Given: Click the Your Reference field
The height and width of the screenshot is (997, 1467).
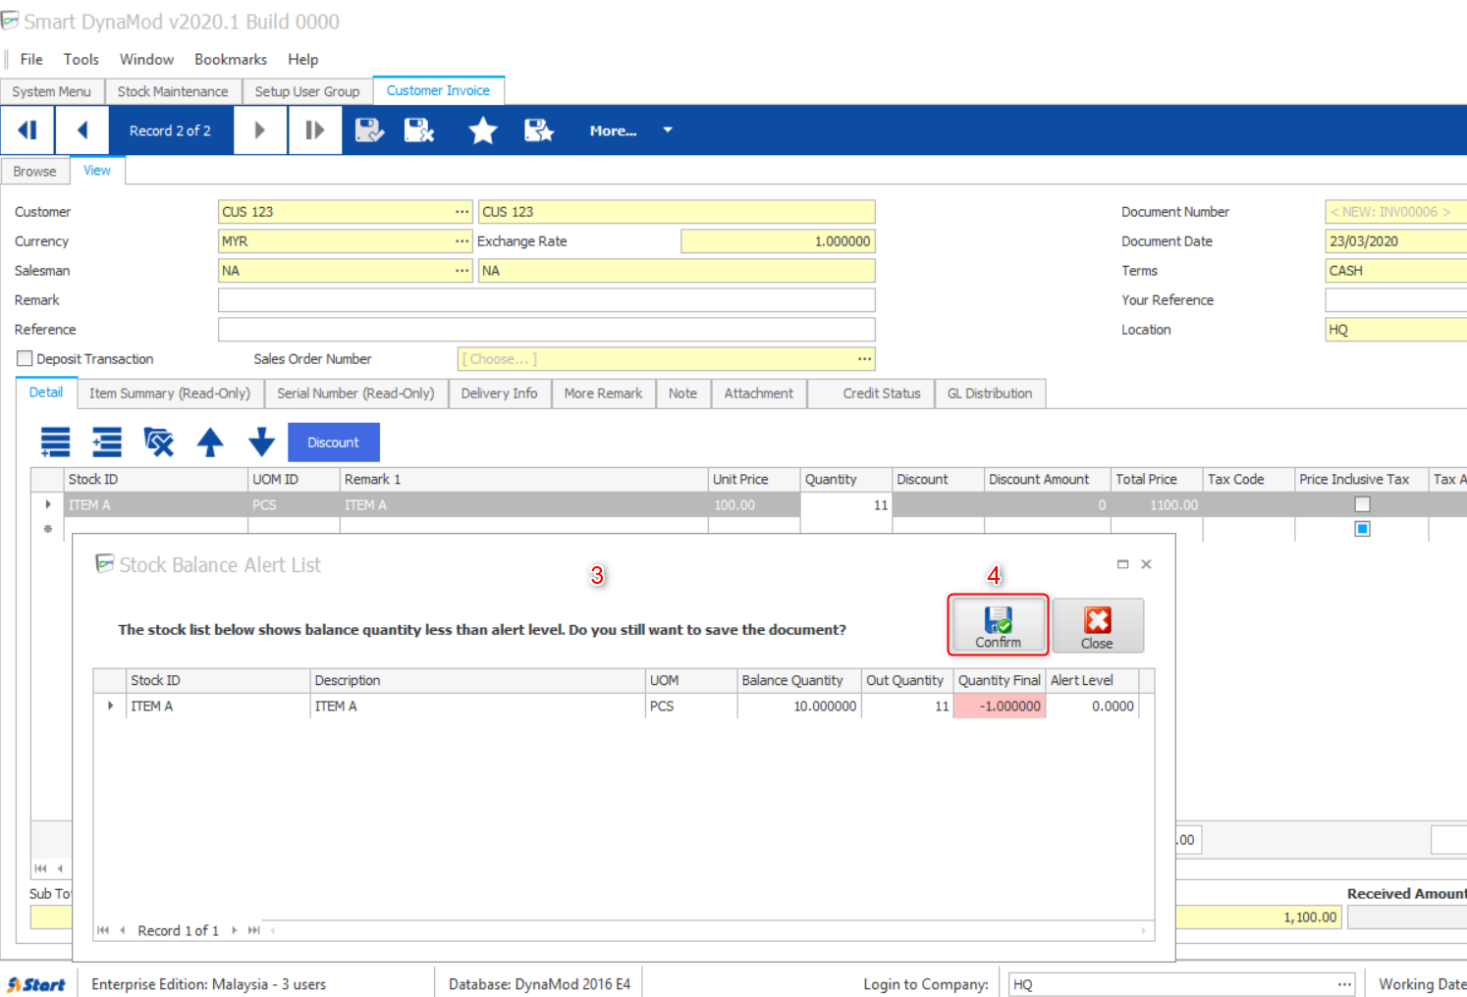Looking at the screenshot, I should (x=1395, y=300).
